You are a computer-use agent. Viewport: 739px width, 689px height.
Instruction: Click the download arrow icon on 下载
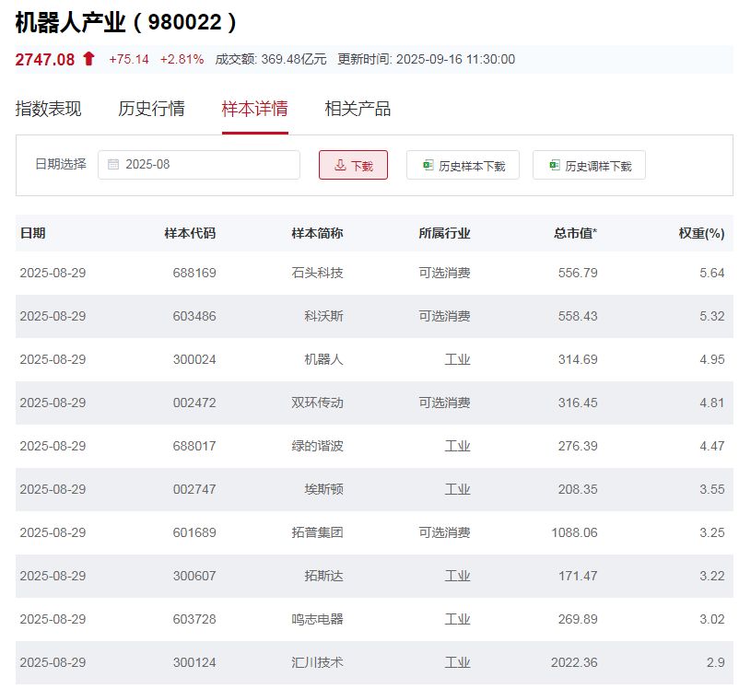[x=340, y=166]
